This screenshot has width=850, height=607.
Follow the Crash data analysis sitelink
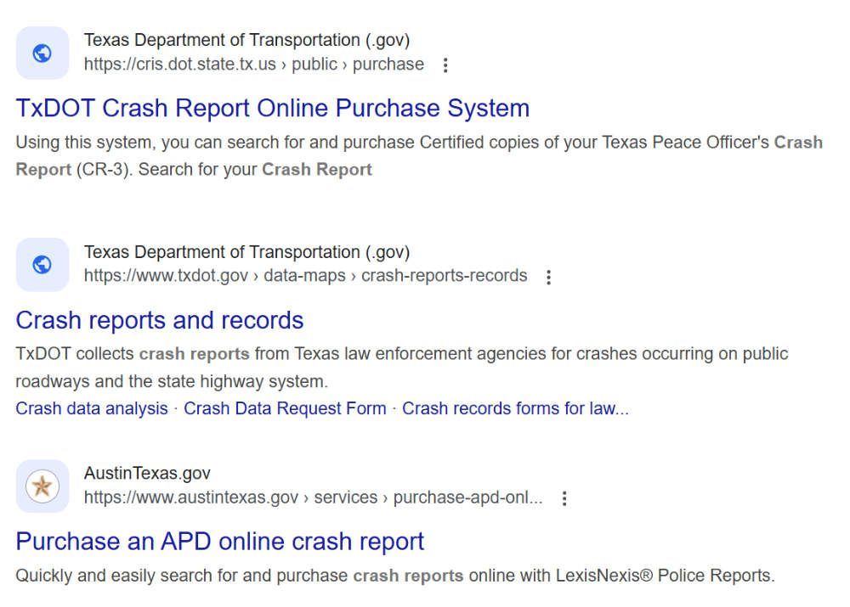pos(92,408)
